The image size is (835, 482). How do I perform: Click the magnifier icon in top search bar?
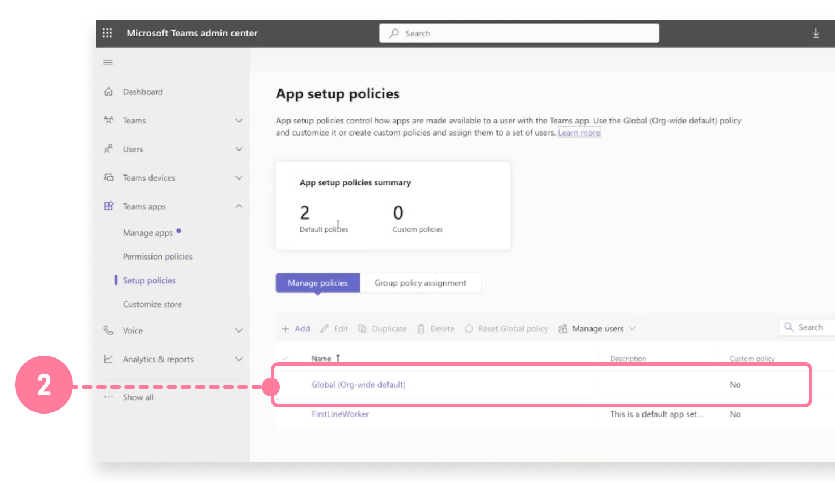[x=394, y=34]
